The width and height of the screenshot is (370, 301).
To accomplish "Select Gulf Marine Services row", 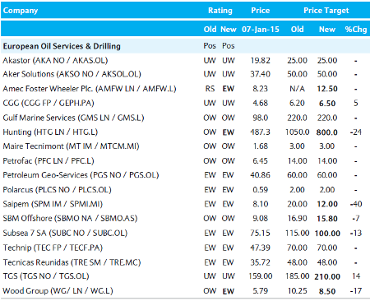I will [185, 118].
